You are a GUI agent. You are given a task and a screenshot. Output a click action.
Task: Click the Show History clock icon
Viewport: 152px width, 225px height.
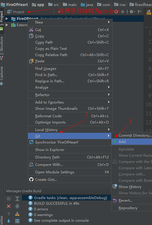[x=115, y=187]
